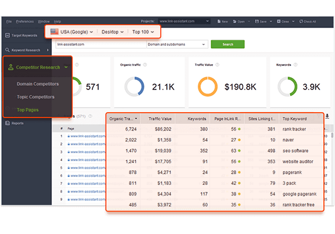This screenshot has height=234, width=335.
Task: Open the Domain and subdomains dropdown
Action: click(177, 44)
